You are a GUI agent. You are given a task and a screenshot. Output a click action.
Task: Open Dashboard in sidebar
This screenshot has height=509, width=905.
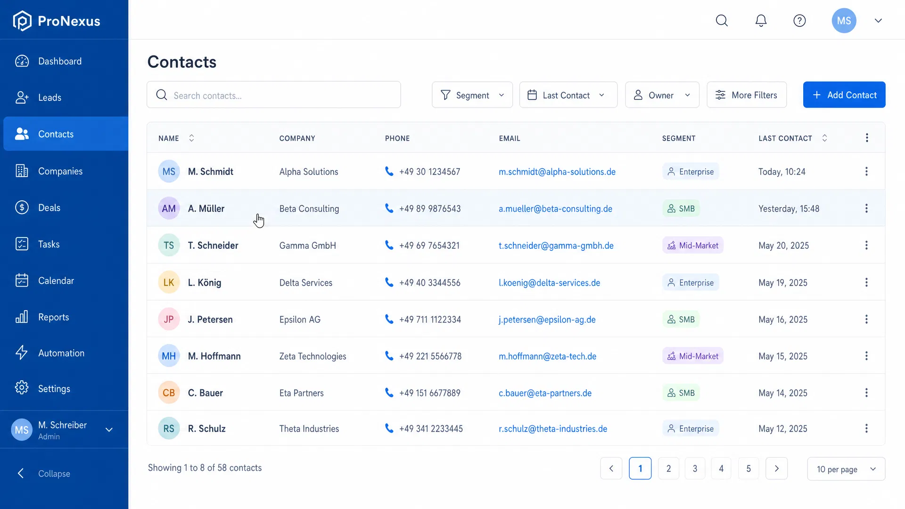pos(64,61)
